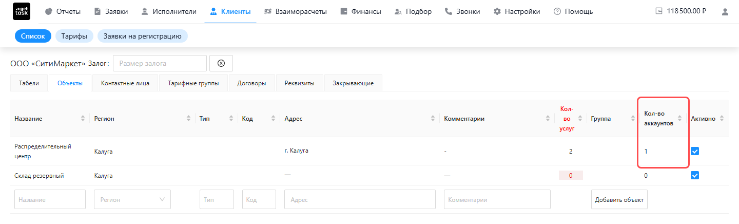The height and width of the screenshot is (224, 739).
Task: Sort by Регион column arrows
Action: click(x=188, y=119)
